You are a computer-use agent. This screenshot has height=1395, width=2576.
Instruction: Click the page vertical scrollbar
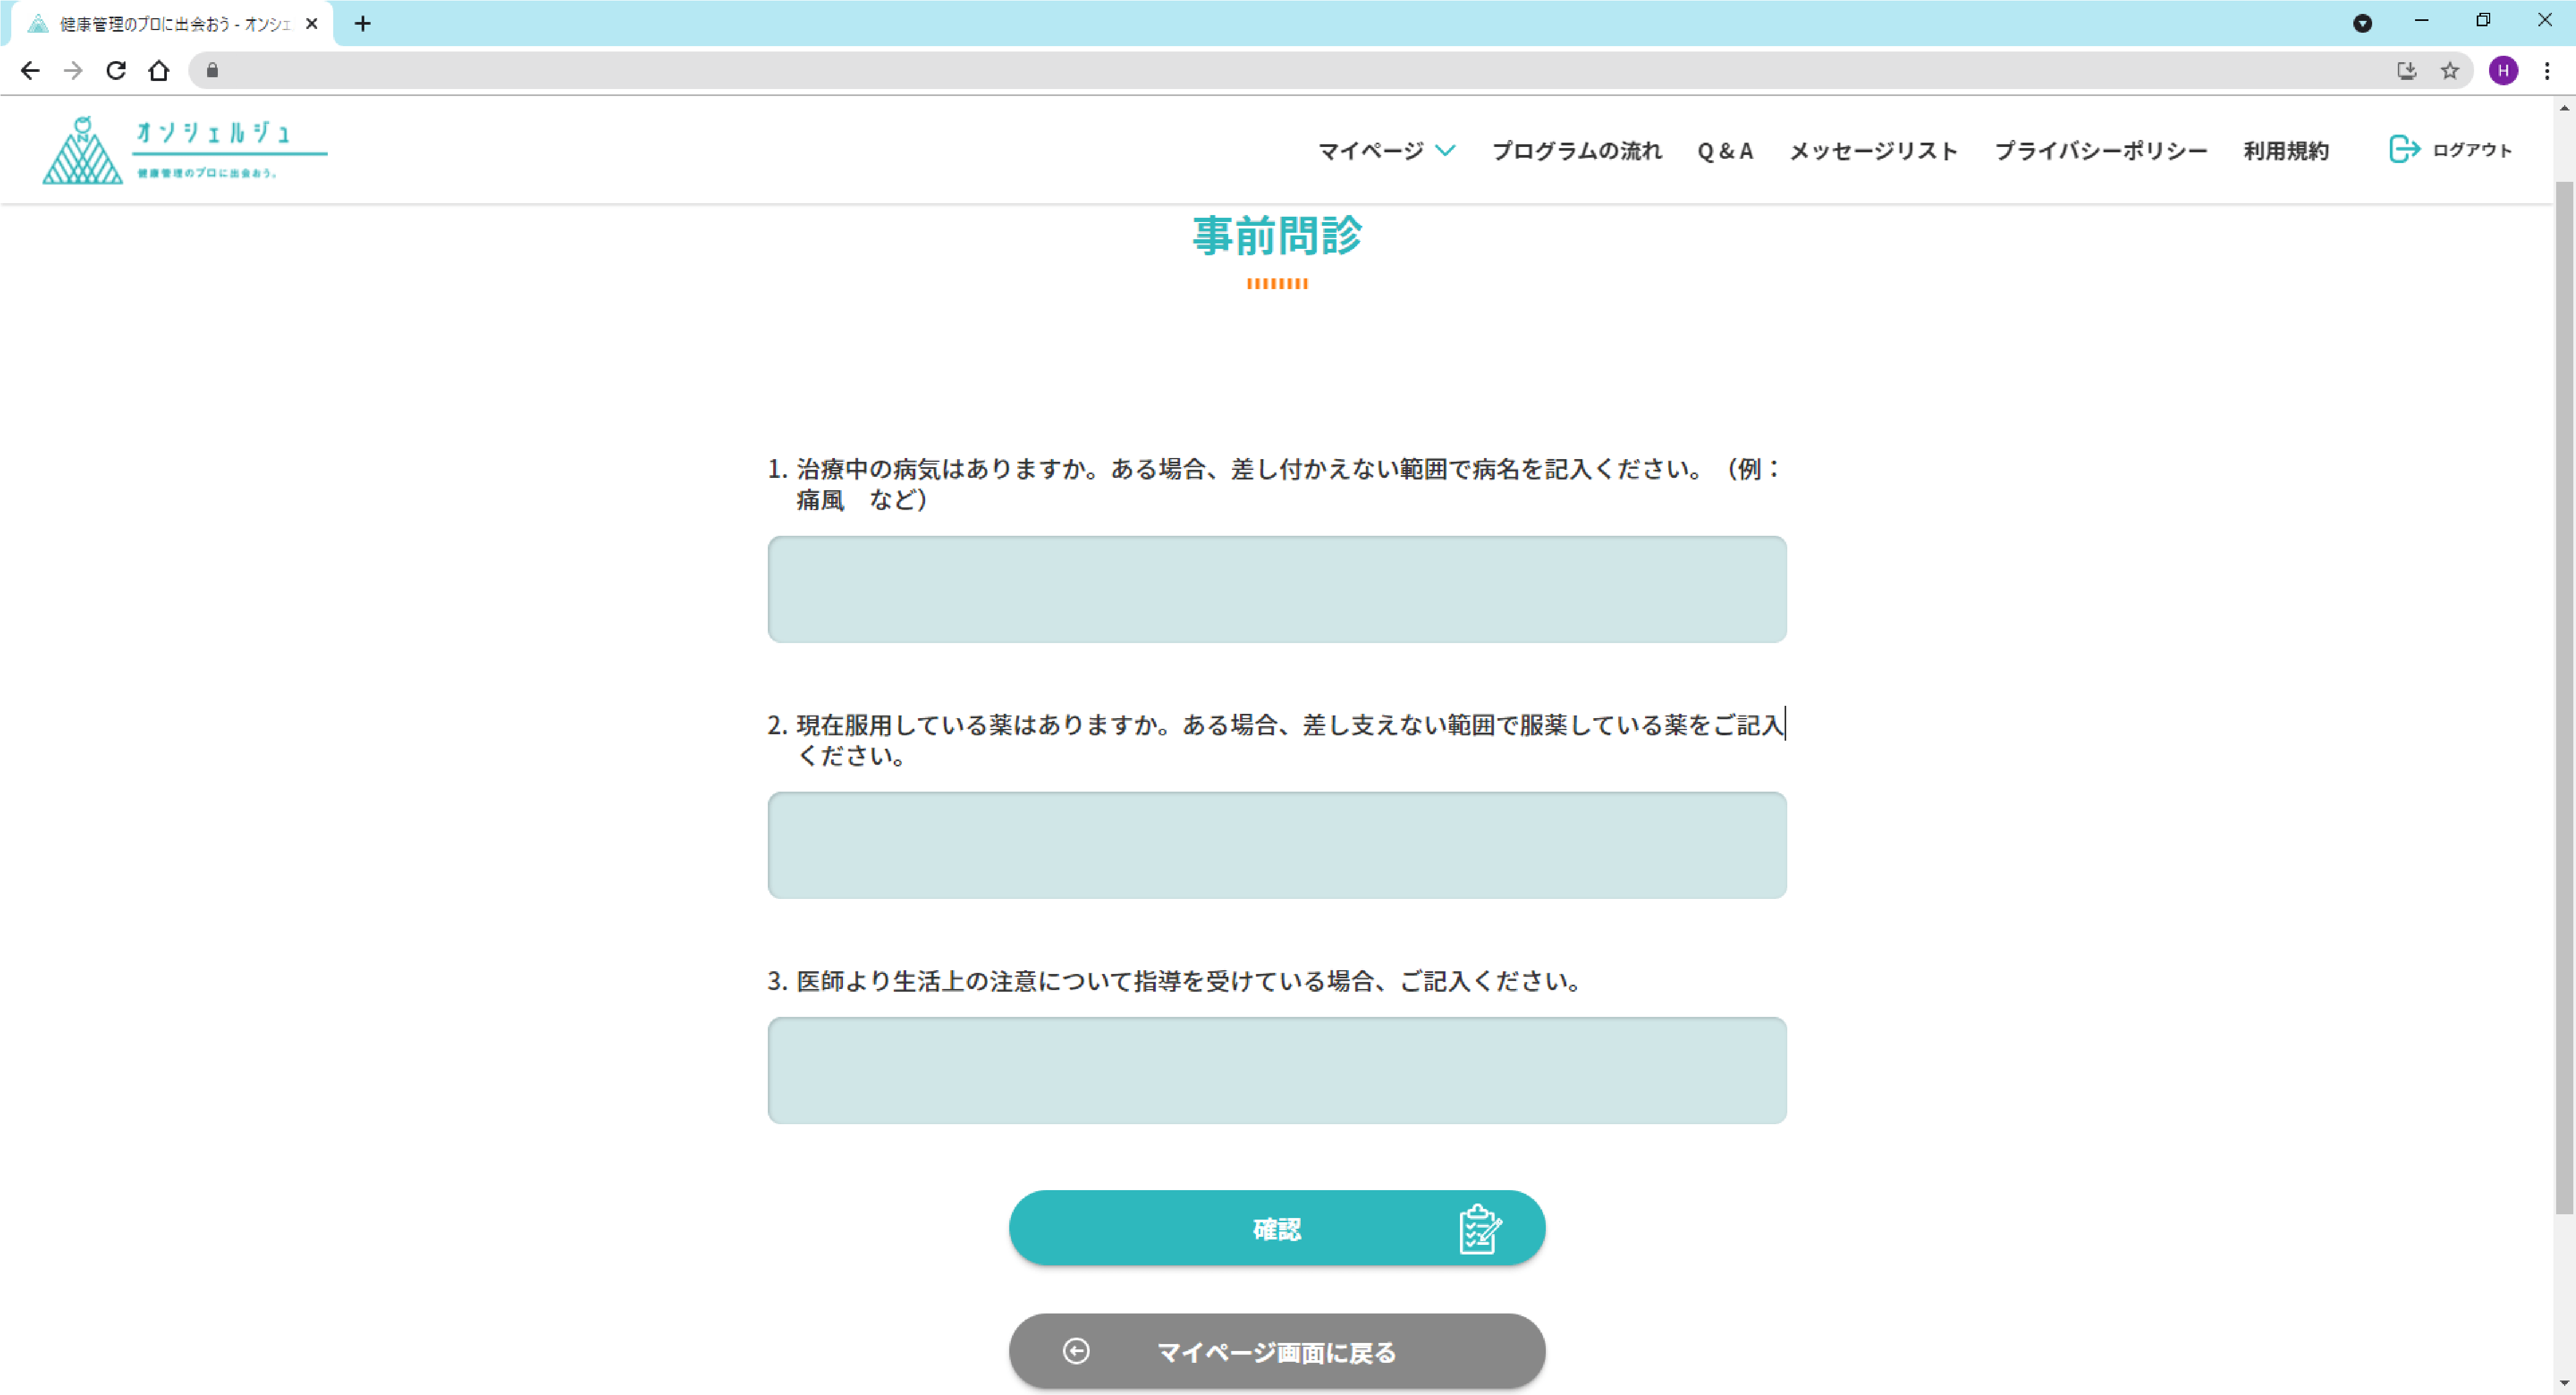coord(2564,699)
